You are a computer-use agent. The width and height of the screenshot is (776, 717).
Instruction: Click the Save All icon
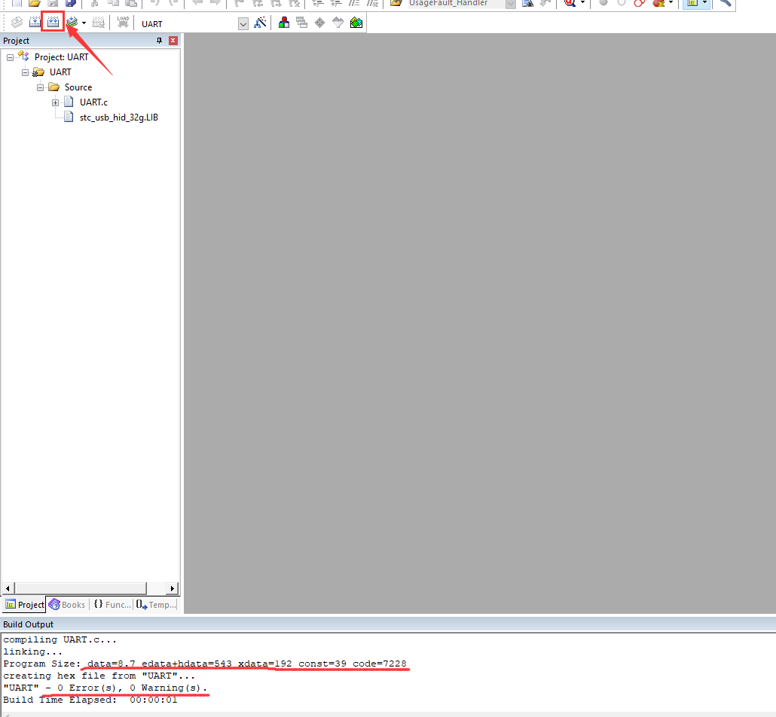coord(72,3)
